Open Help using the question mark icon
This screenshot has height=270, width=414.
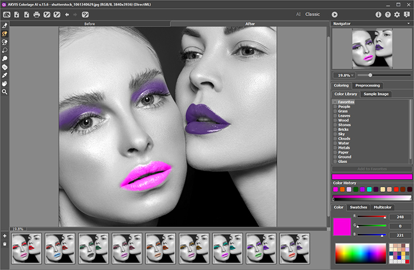click(x=387, y=14)
